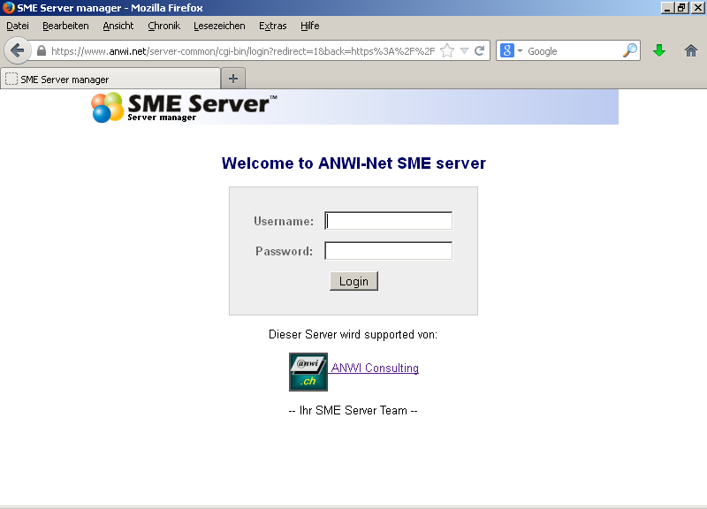
Task: Open the Lesezeichen menu
Action: pyautogui.click(x=219, y=26)
